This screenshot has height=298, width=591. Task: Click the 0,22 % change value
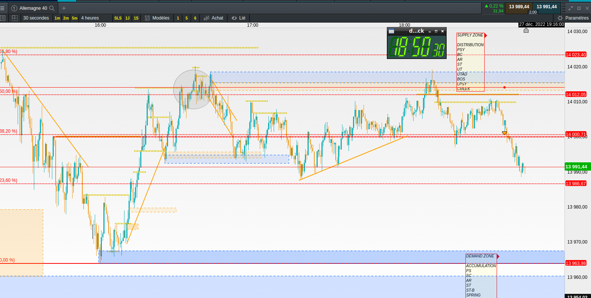pos(494,6)
